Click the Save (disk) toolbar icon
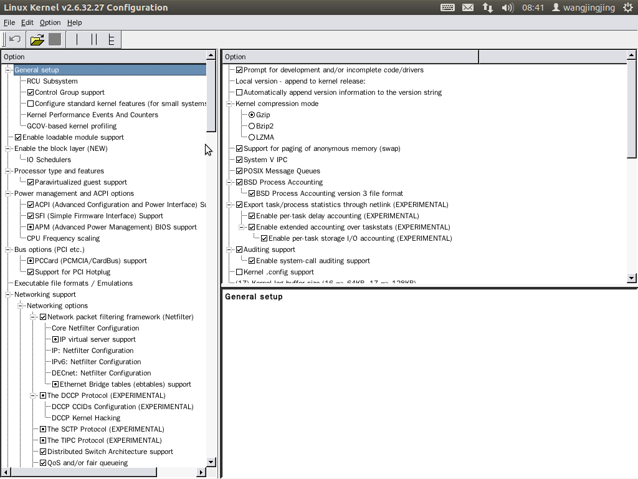 click(x=55, y=39)
